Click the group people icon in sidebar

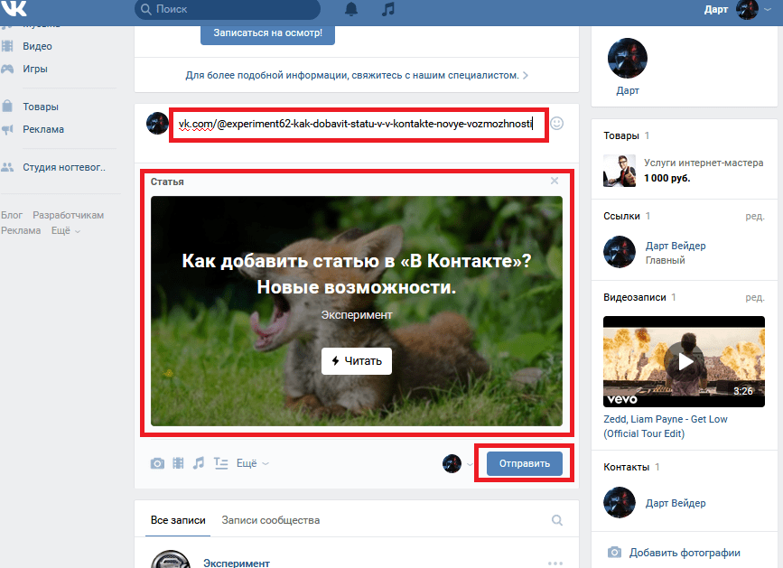pyautogui.click(x=7, y=167)
